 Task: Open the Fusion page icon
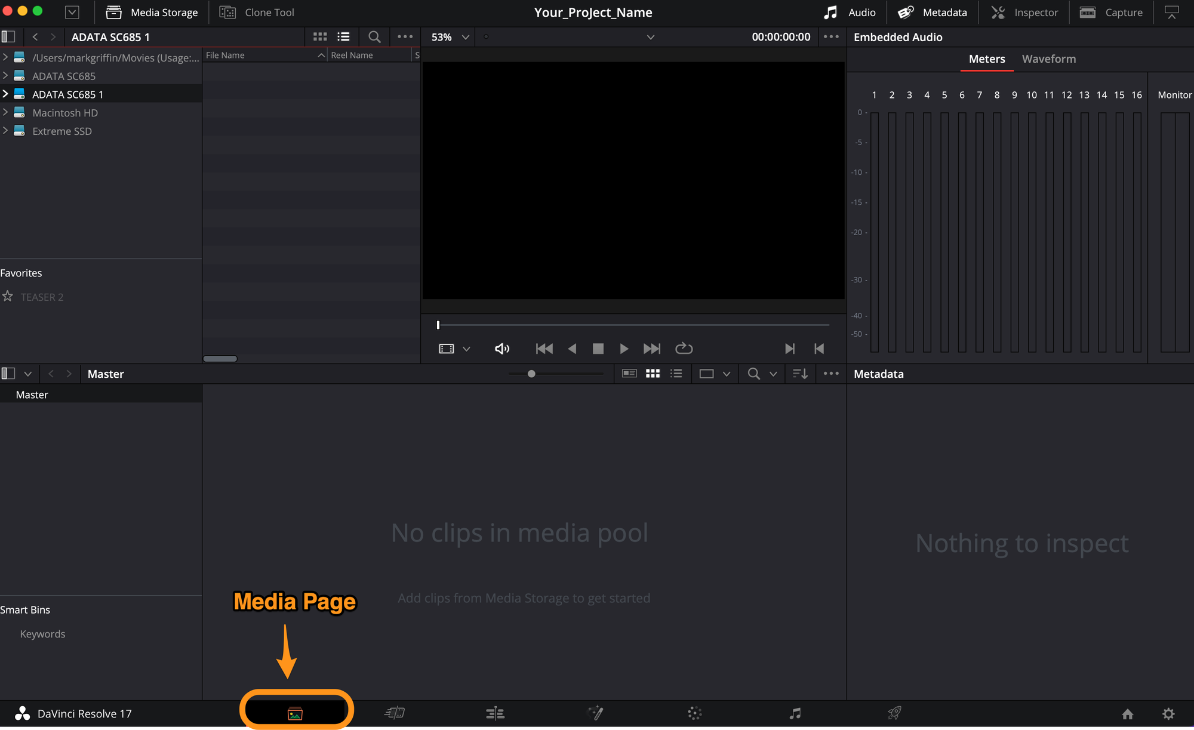click(x=595, y=713)
